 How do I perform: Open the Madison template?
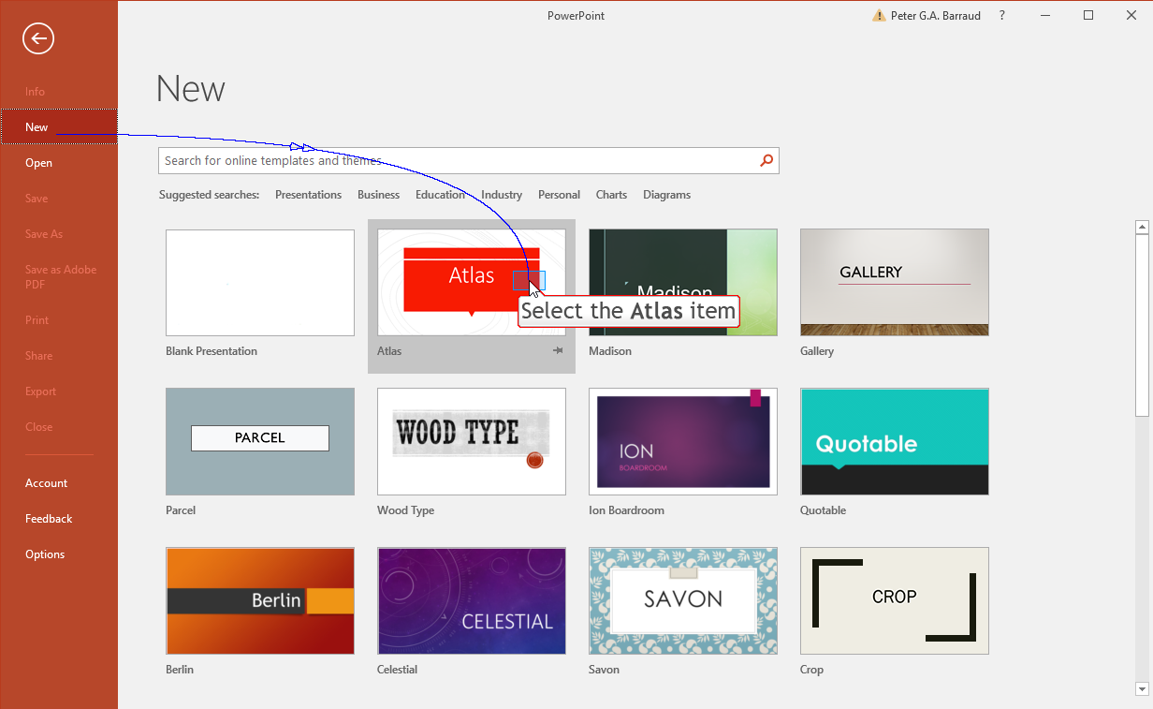point(682,282)
